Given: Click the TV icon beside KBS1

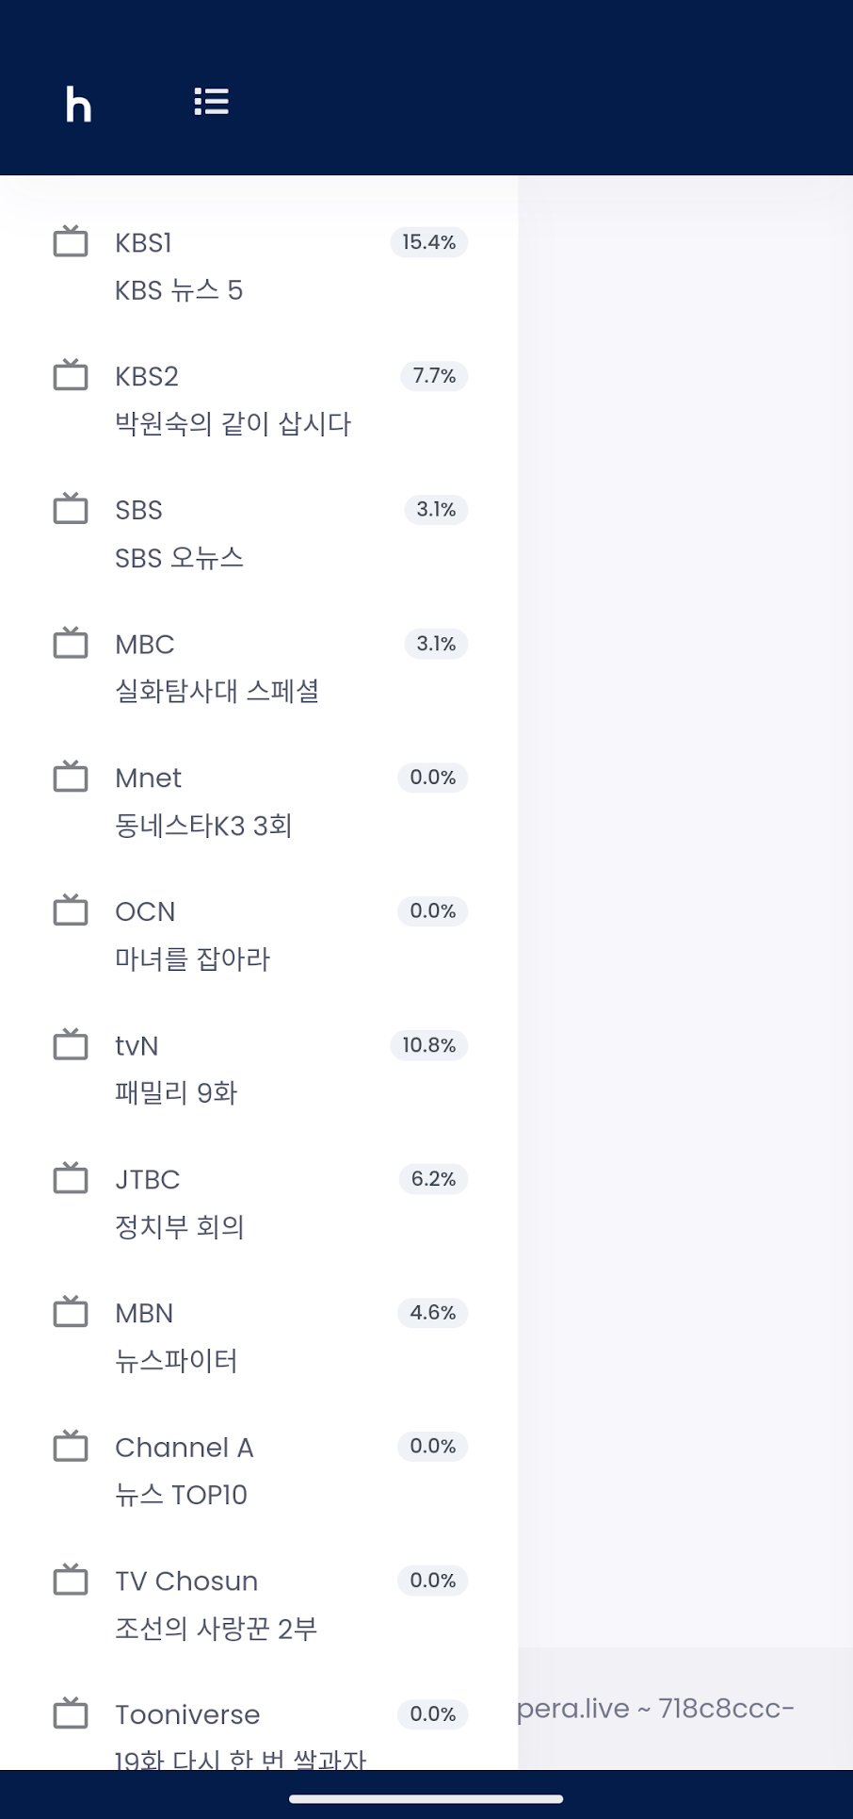Looking at the screenshot, I should (71, 241).
